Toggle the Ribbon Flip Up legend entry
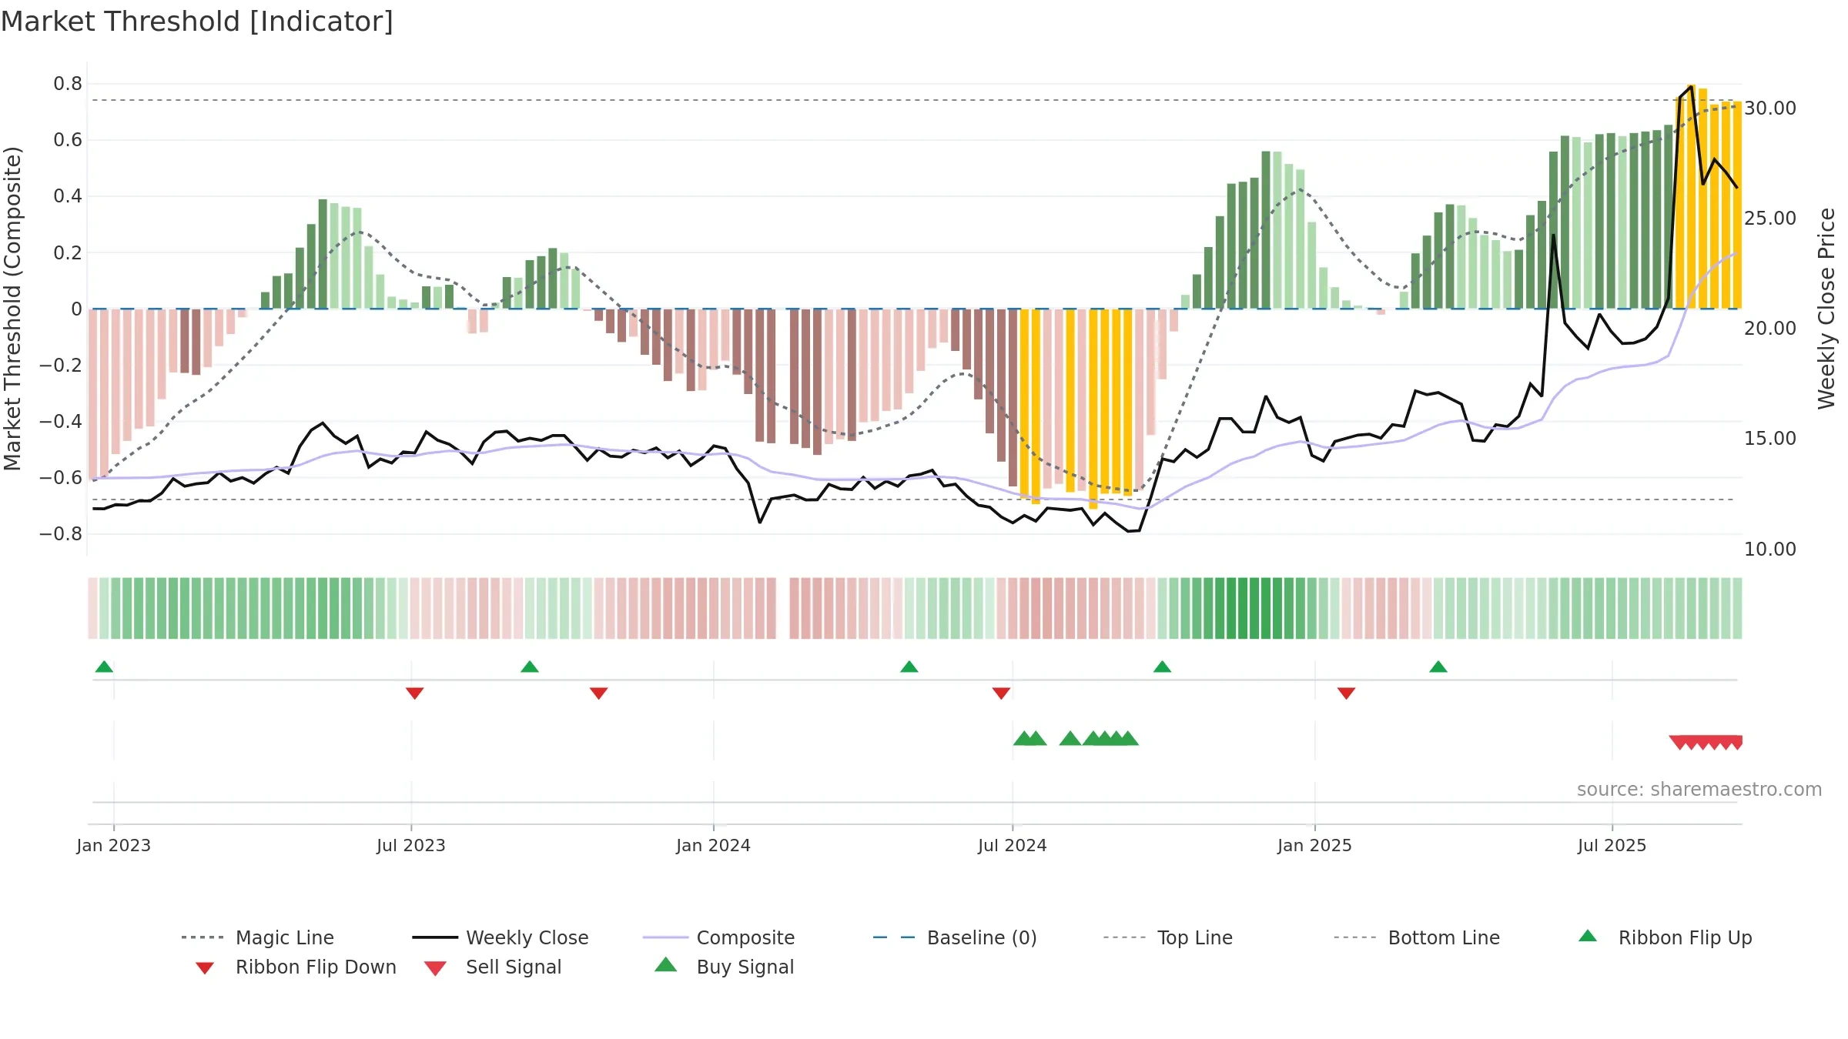The width and height of the screenshot is (1848, 1039). (1665, 937)
